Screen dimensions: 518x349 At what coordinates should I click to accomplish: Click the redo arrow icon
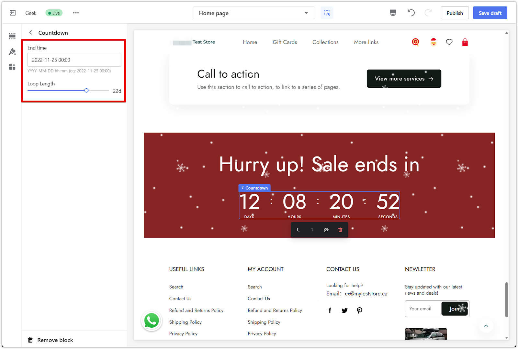coord(428,13)
